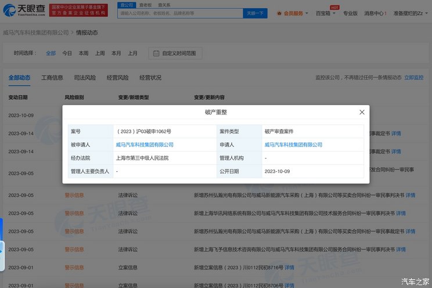The height and width of the screenshot is (288, 432).
Task: Select the 上月 time filter
Action: 133,53
